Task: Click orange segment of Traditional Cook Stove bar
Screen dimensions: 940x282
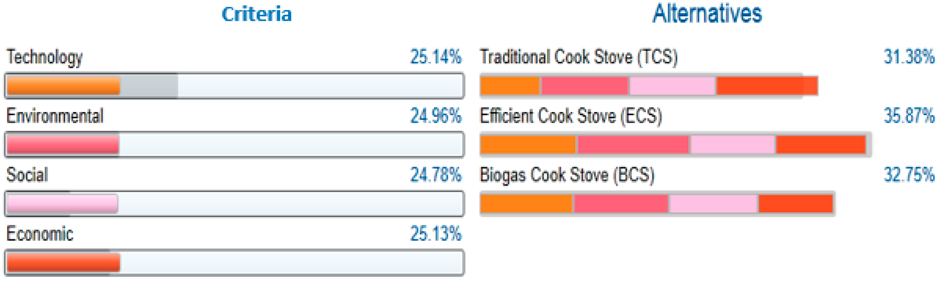Action: pyautogui.click(x=510, y=86)
